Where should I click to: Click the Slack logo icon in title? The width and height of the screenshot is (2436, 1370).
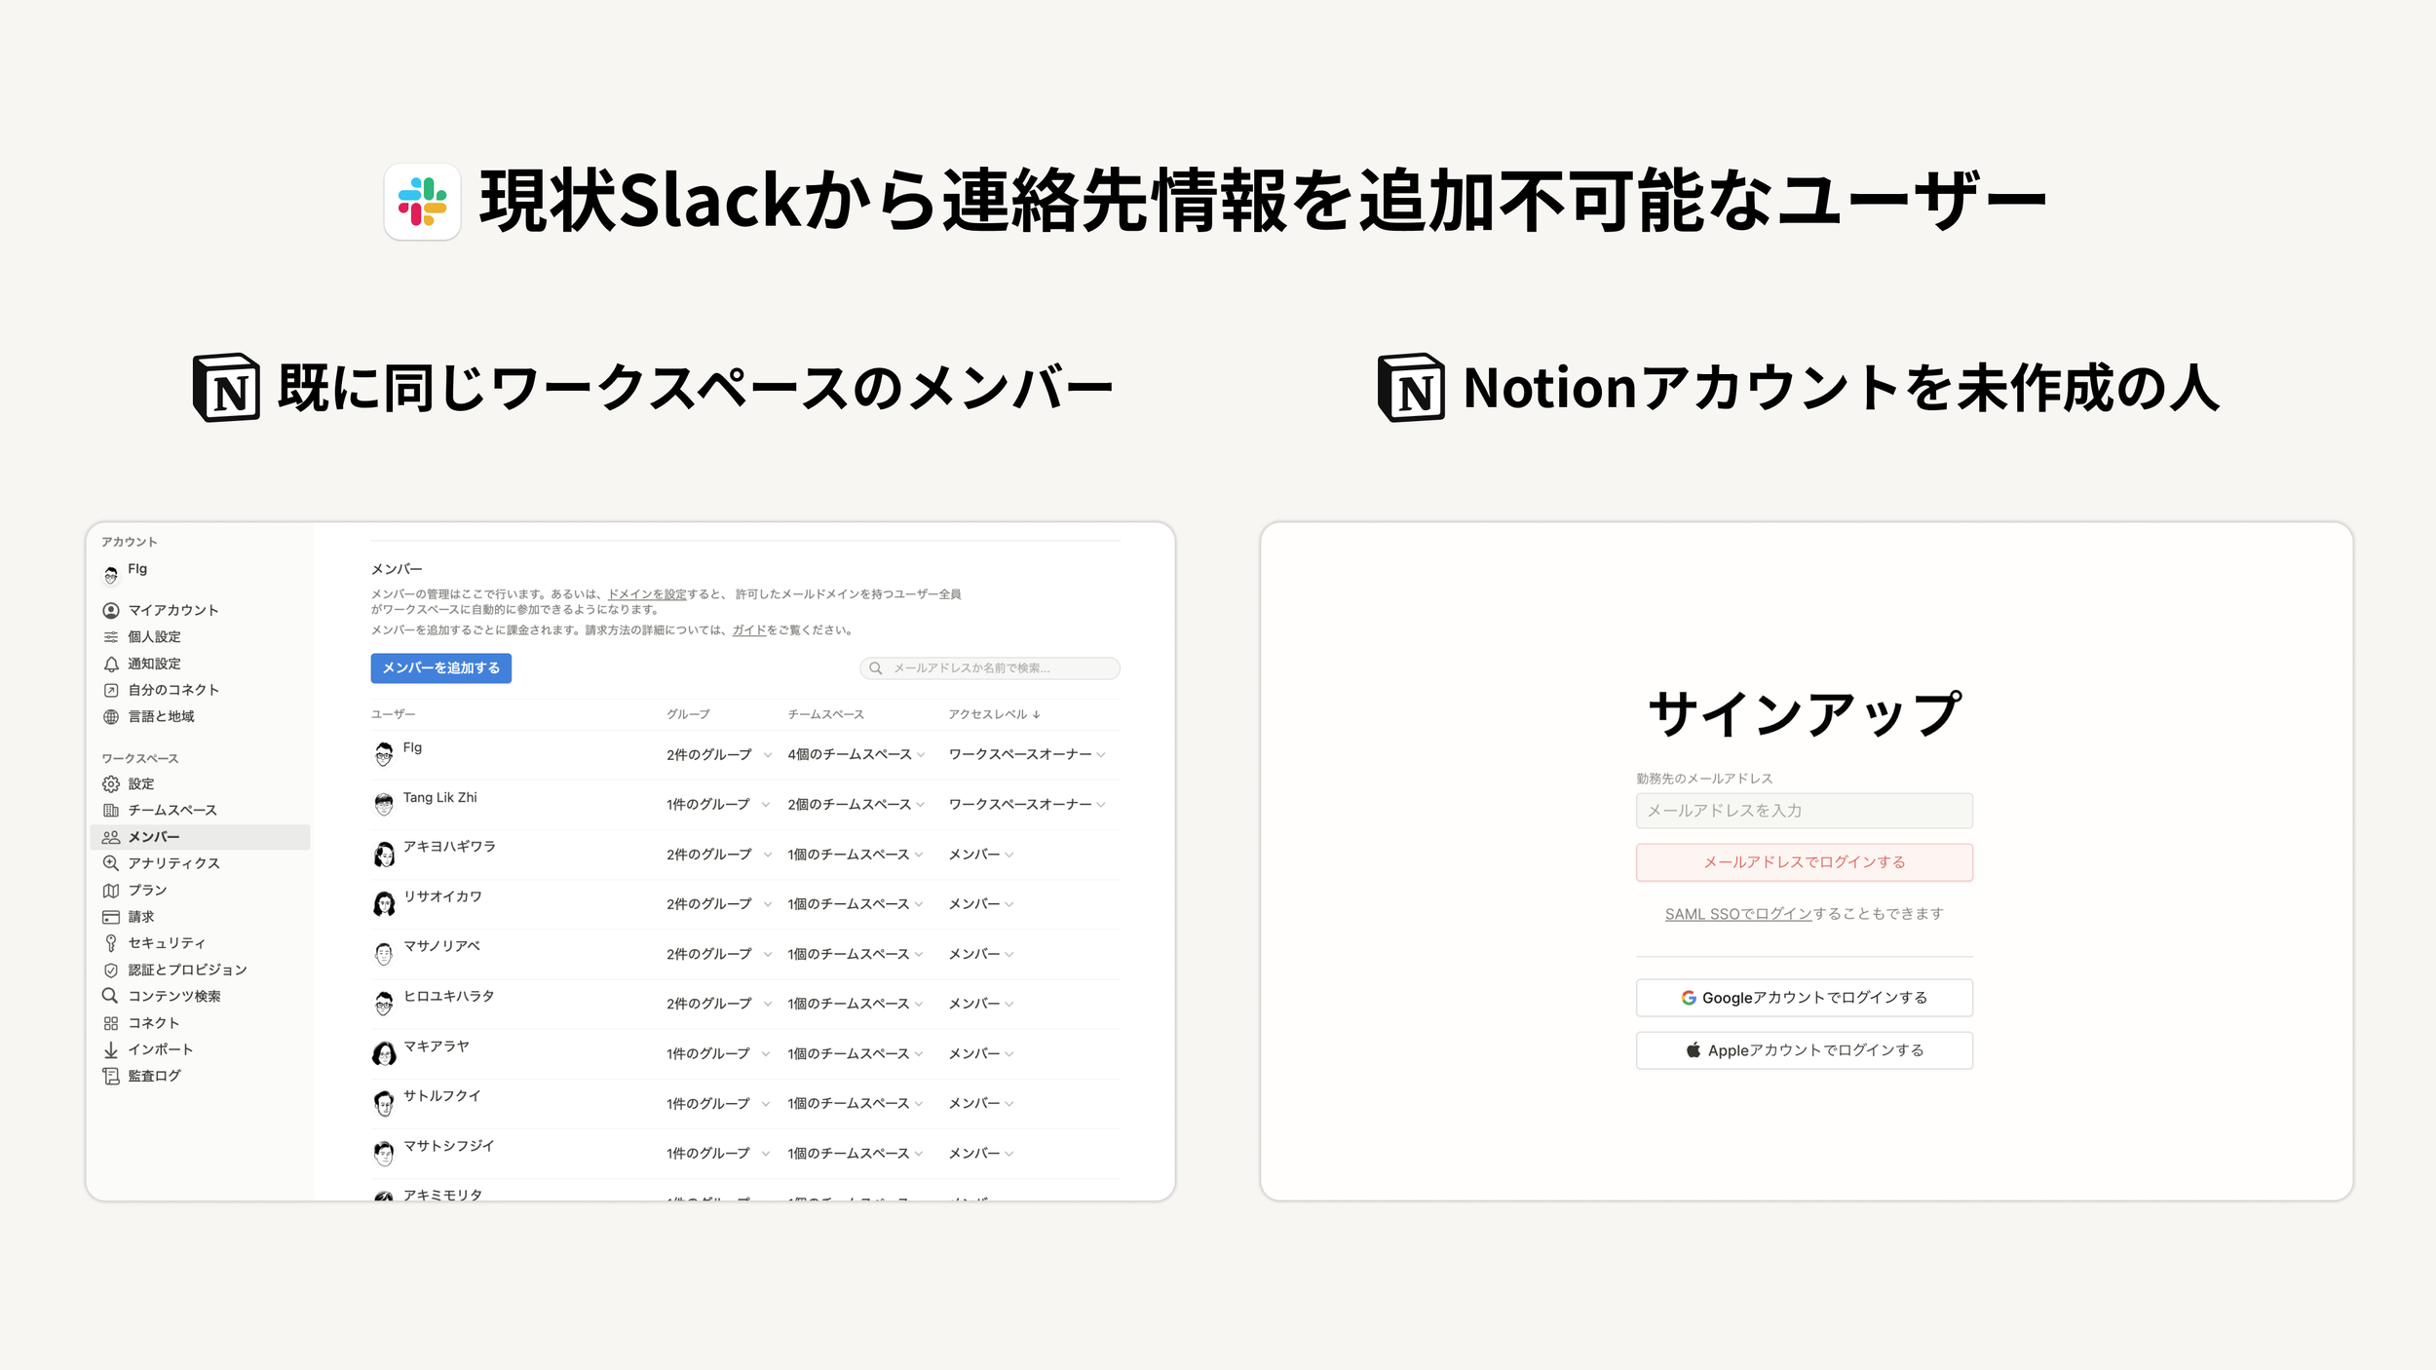pos(422,202)
